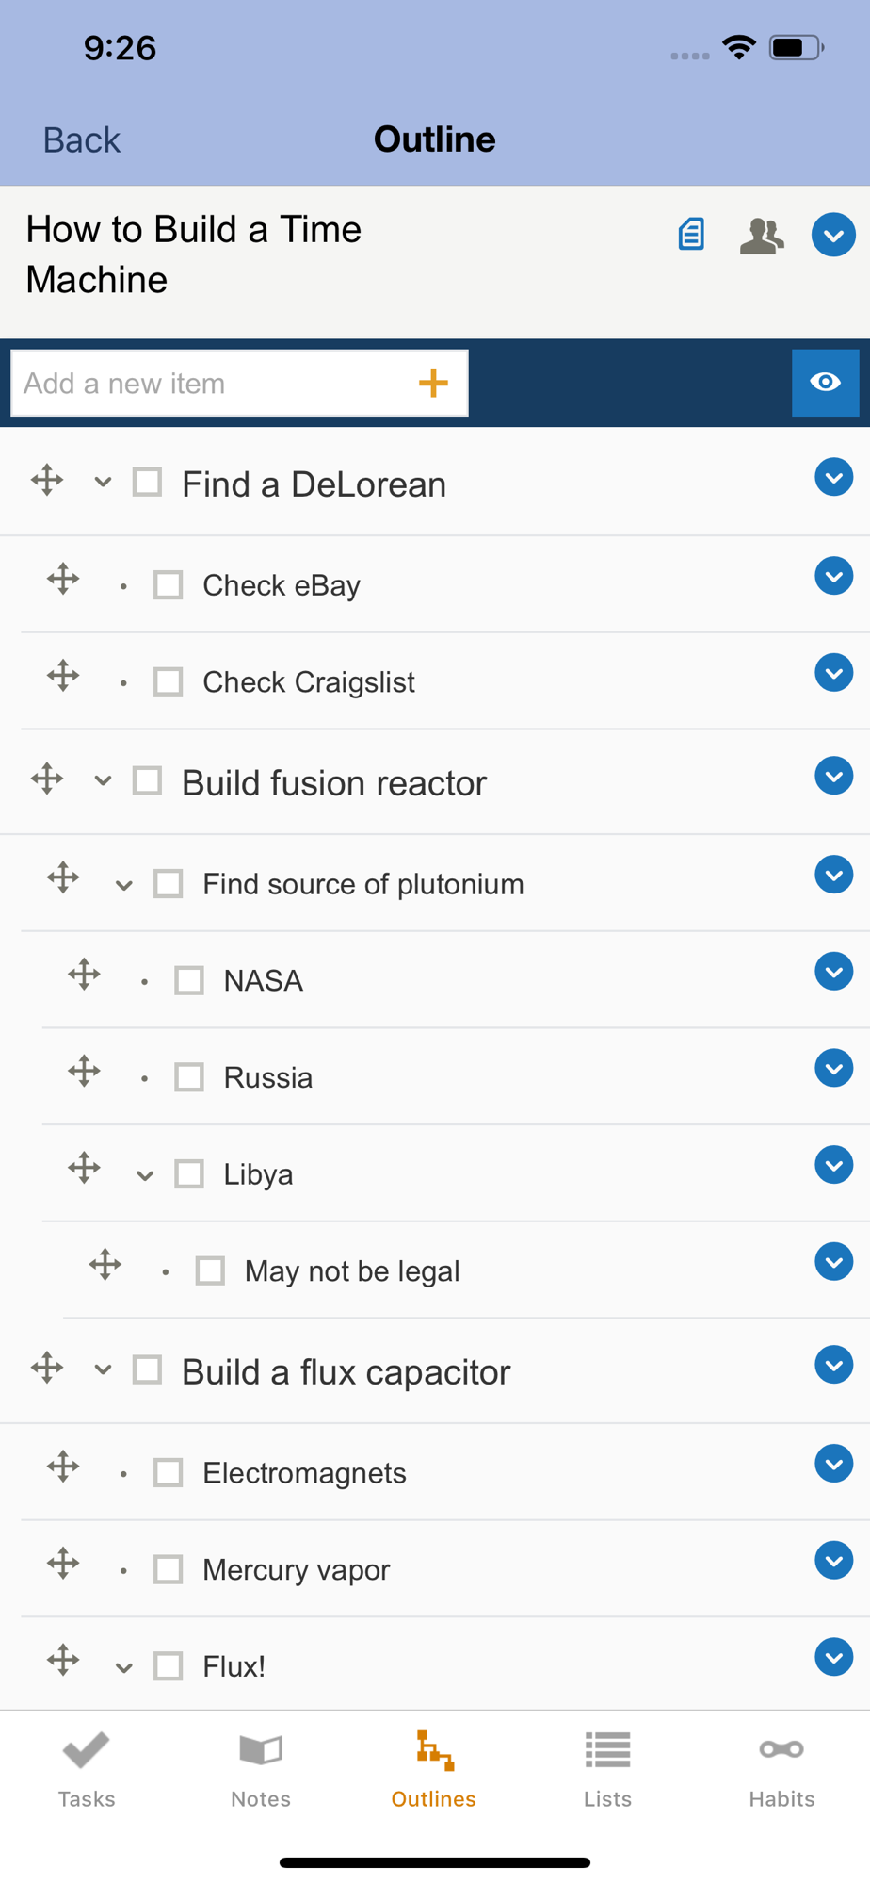Open the outline notes document icon
This screenshot has height=1885, width=870.
click(691, 234)
